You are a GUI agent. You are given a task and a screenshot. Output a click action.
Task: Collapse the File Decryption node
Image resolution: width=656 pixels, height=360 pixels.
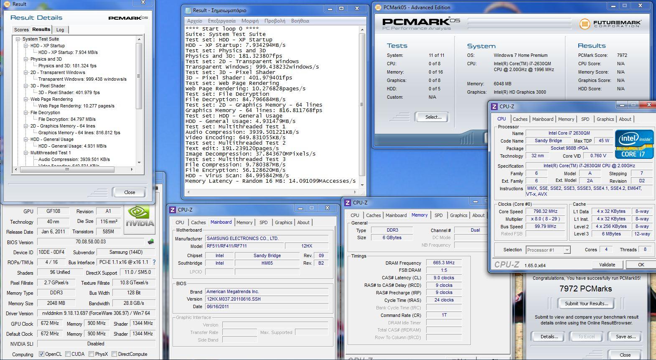pos(26,112)
